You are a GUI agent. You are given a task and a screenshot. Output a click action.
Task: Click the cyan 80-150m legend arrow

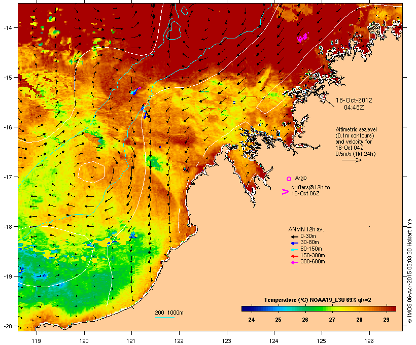(294, 249)
